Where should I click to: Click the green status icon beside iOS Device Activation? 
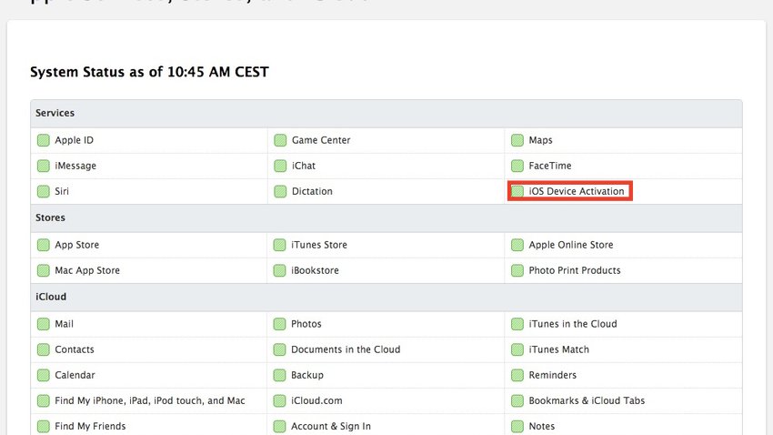(x=517, y=191)
